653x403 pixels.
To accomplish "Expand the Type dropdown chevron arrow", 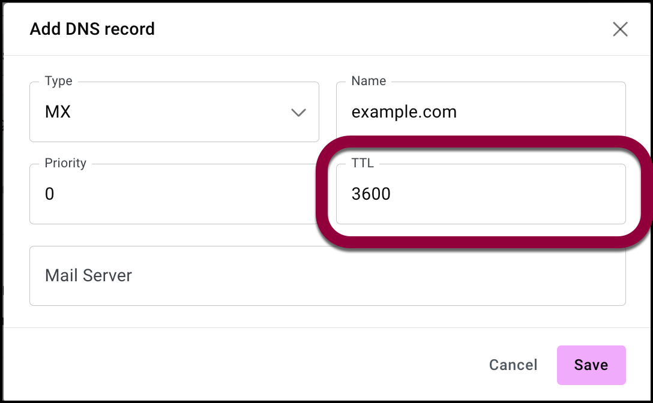I will point(298,113).
